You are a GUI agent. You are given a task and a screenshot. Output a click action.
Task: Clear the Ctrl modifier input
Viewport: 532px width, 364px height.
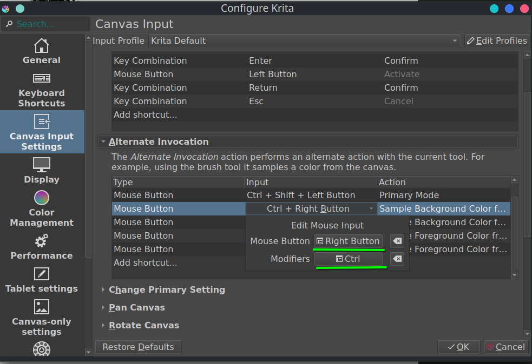[x=397, y=259]
